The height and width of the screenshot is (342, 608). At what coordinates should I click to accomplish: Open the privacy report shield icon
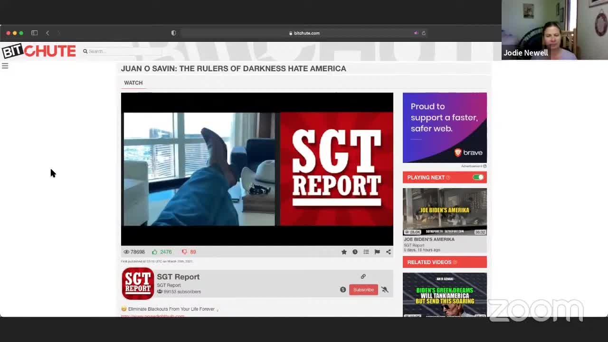pos(173,33)
